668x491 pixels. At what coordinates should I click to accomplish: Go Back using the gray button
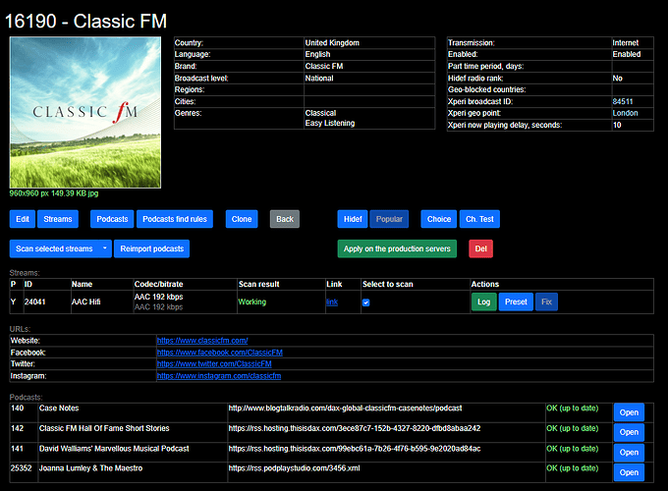click(285, 219)
